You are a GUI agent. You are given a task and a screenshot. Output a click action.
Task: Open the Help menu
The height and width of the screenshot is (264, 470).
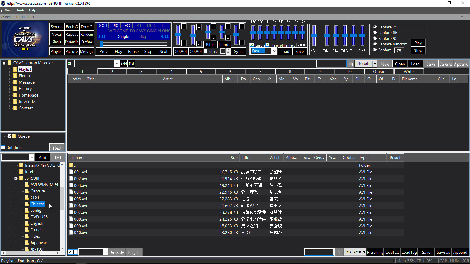(x=33, y=10)
